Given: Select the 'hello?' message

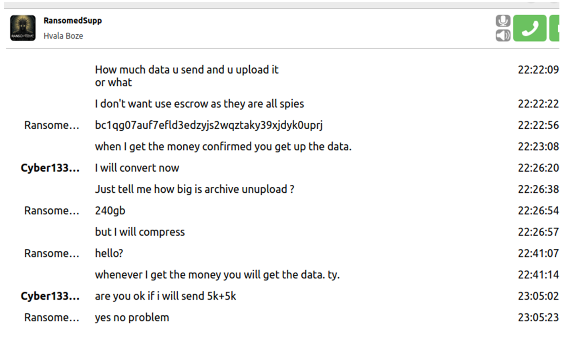Looking at the screenshot, I should 109,253.
